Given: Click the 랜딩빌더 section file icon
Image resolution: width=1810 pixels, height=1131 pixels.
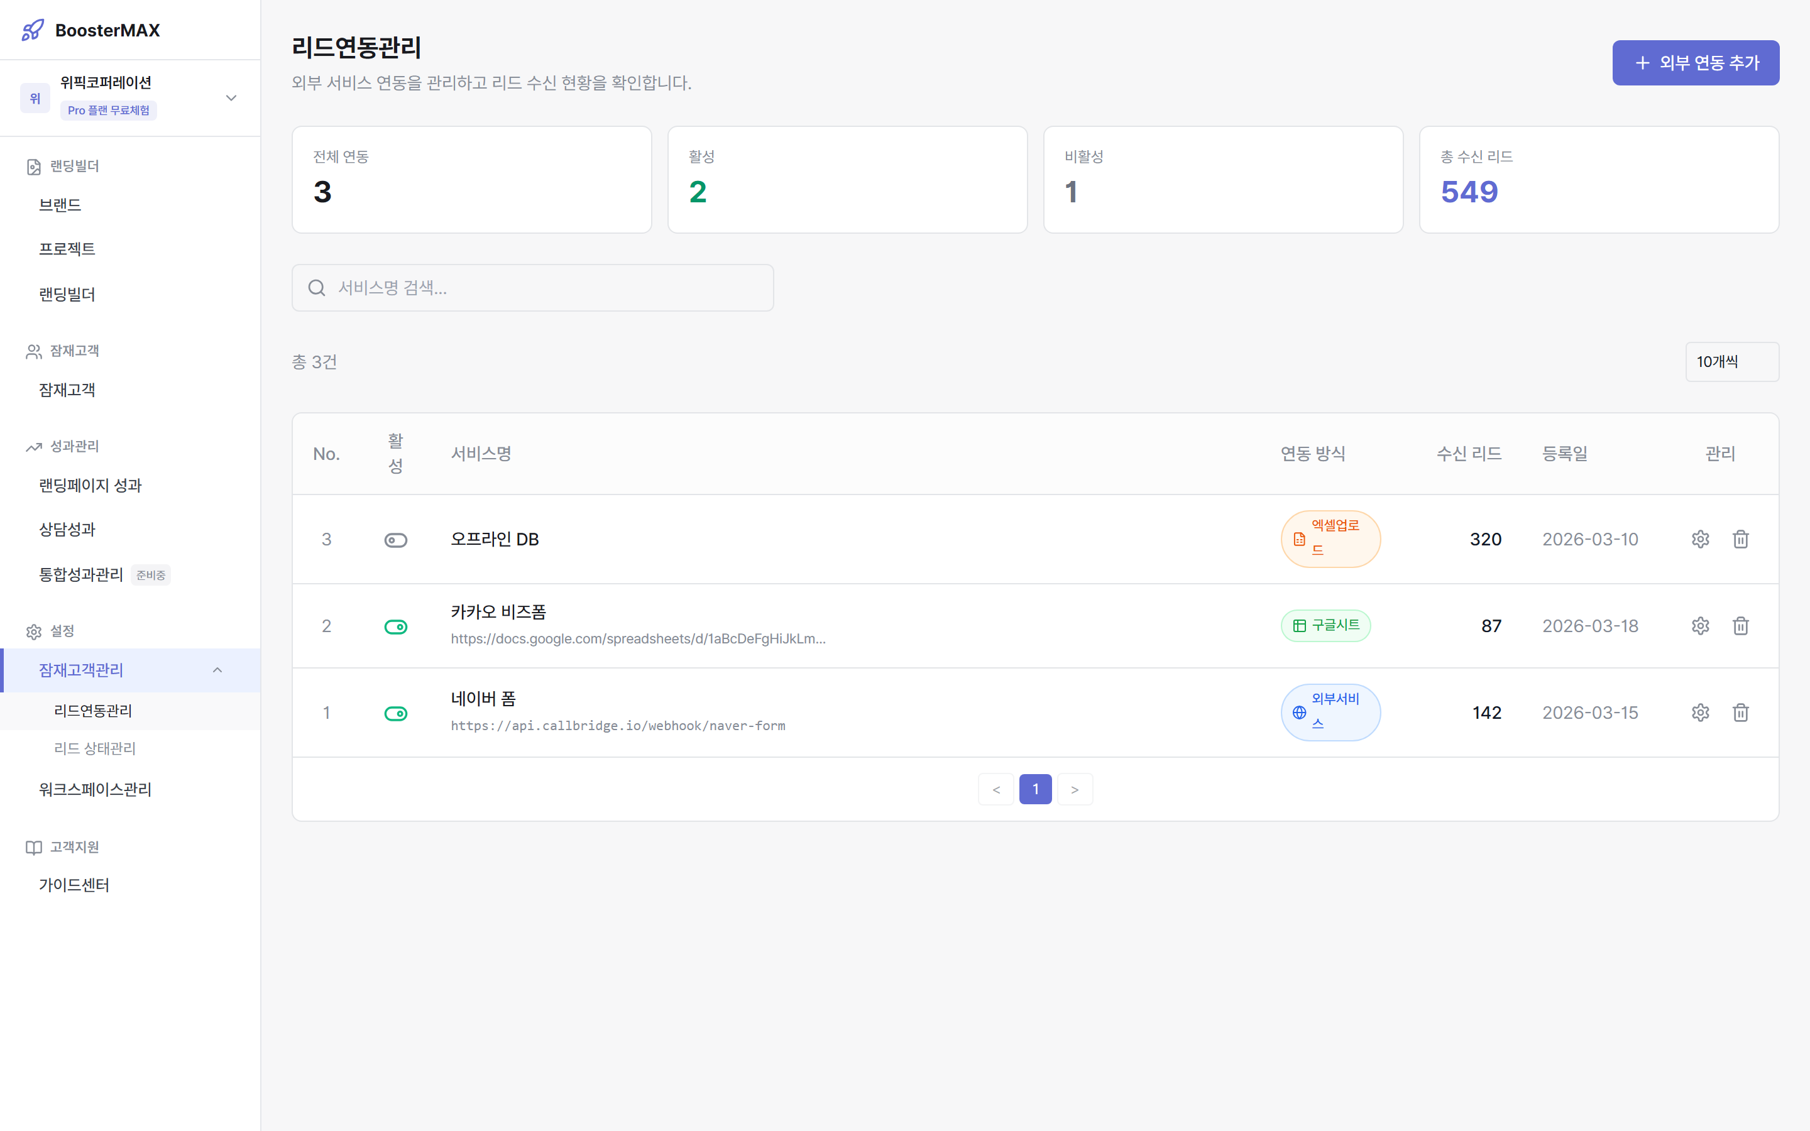Looking at the screenshot, I should pos(34,167).
